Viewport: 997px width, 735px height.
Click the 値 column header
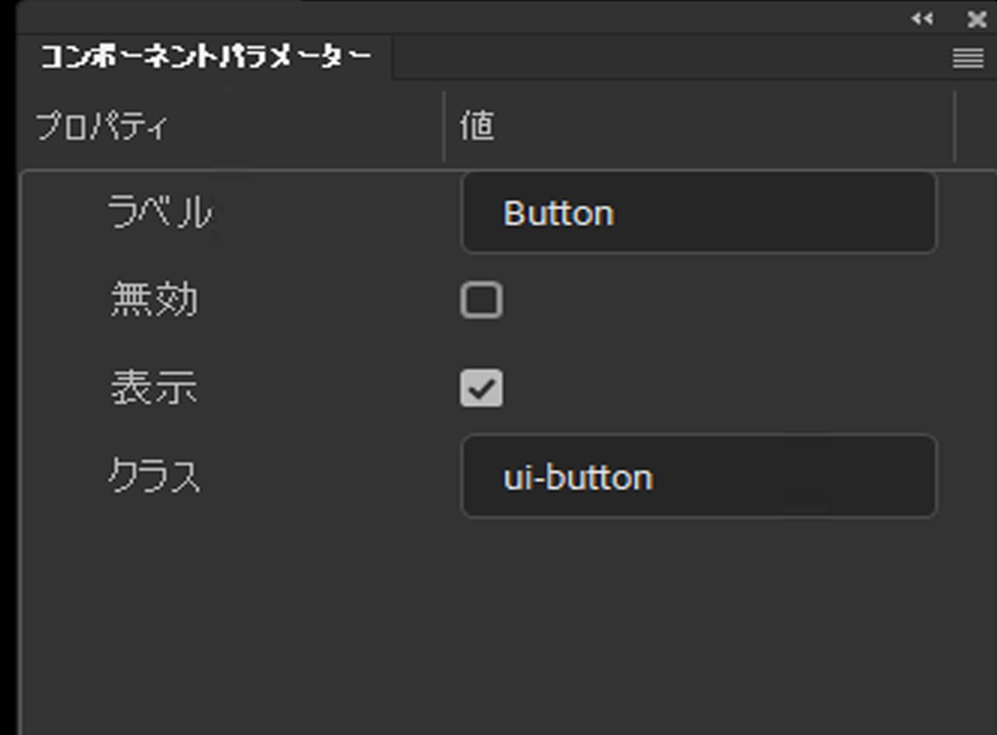coord(478,124)
